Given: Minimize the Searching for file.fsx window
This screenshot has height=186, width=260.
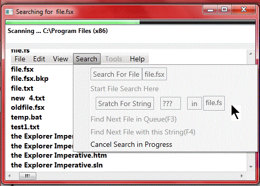Looking at the screenshot, I should [210, 10].
